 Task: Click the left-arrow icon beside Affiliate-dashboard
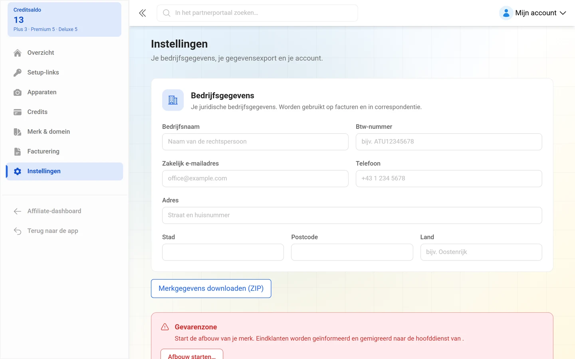(x=18, y=211)
